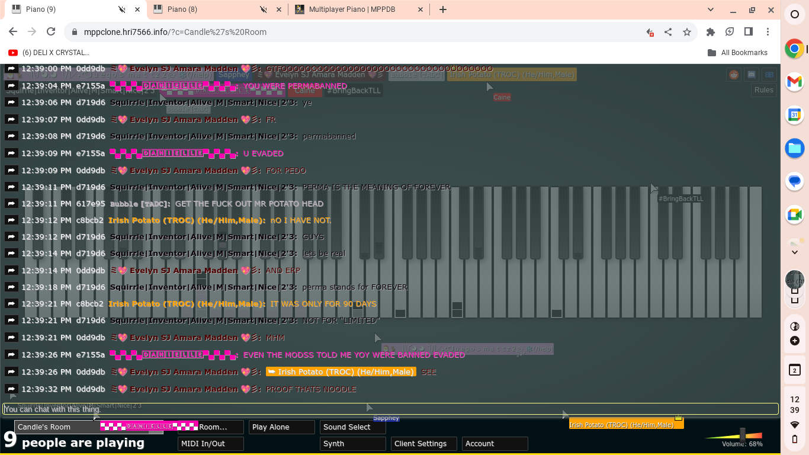Viewport: 809px width, 455px height.
Task: Open the clock and status tray
Action: tap(795, 419)
